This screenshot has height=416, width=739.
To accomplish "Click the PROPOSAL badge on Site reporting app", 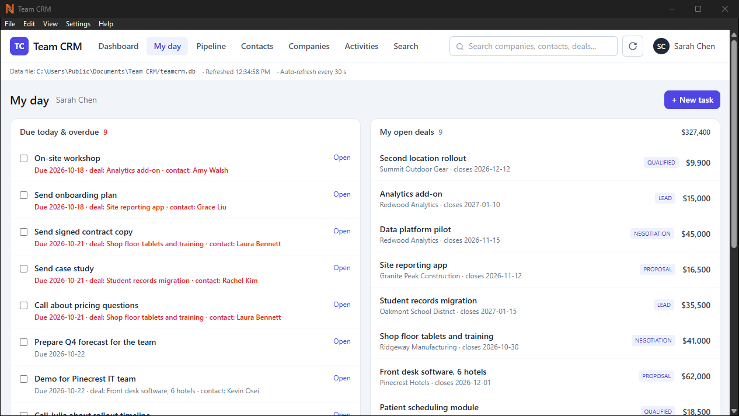I will [657, 270].
